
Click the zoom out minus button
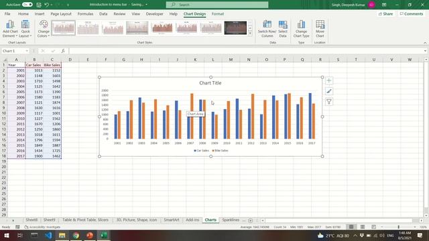(382, 227)
